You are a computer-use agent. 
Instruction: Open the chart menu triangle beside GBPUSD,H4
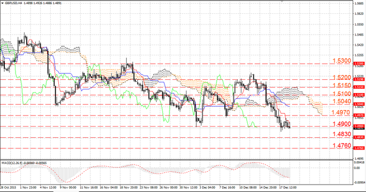(x=3, y=3)
